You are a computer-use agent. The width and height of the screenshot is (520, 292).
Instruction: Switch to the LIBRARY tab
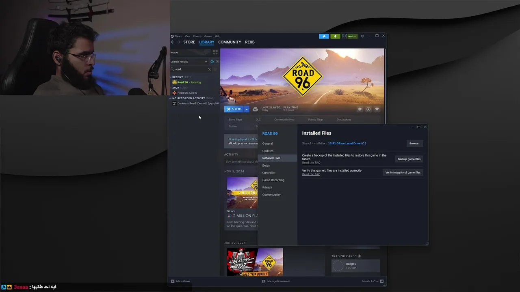[207, 42]
